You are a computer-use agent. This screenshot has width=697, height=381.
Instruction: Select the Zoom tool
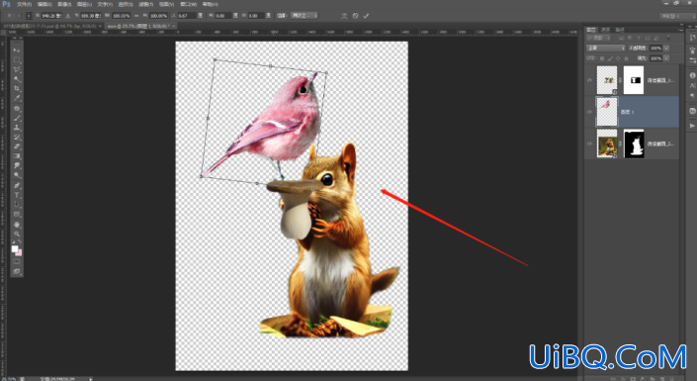[17, 234]
